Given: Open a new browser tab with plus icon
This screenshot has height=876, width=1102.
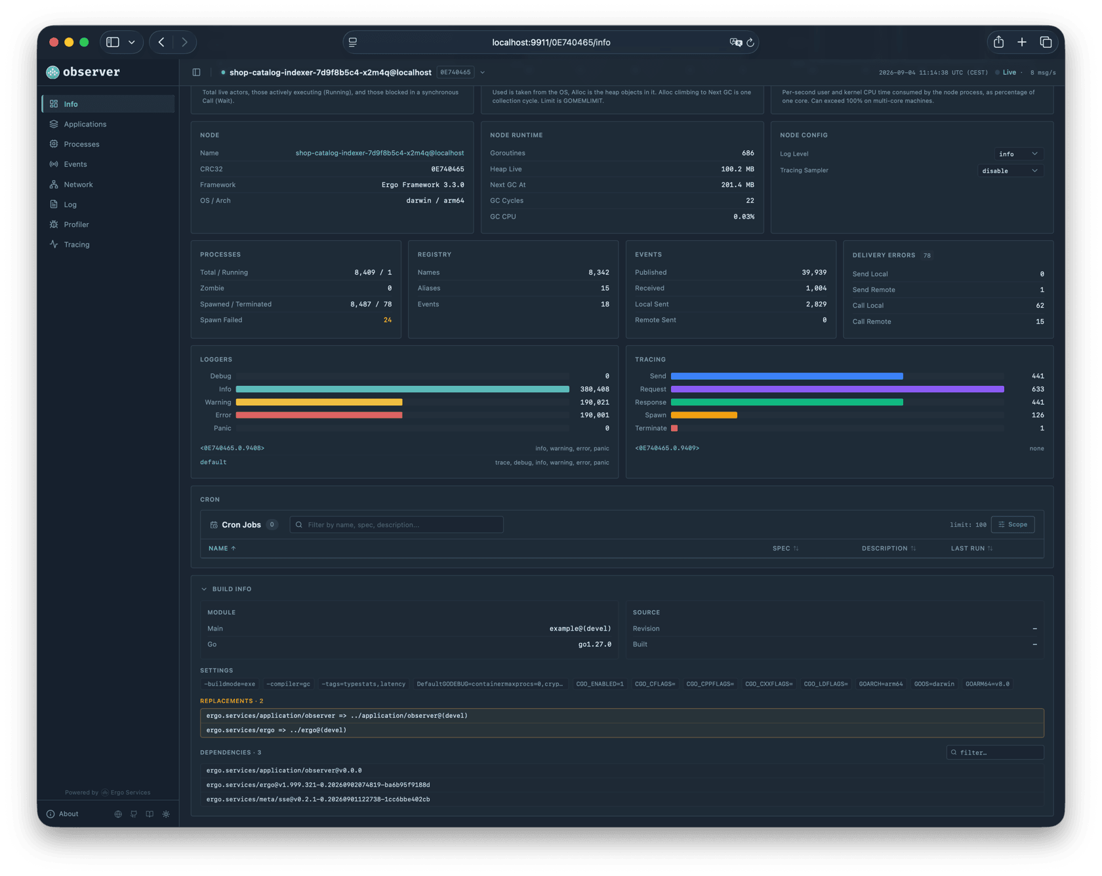Looking at the screenshot, I should click(1022, 43).
